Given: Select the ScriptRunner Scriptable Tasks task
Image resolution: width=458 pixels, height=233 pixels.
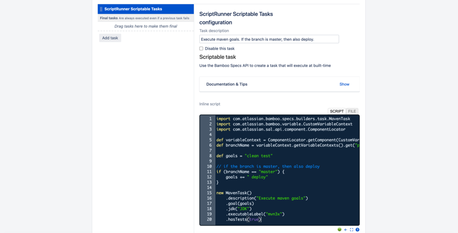Looking at the screenshot, I should tap(146, 9).
